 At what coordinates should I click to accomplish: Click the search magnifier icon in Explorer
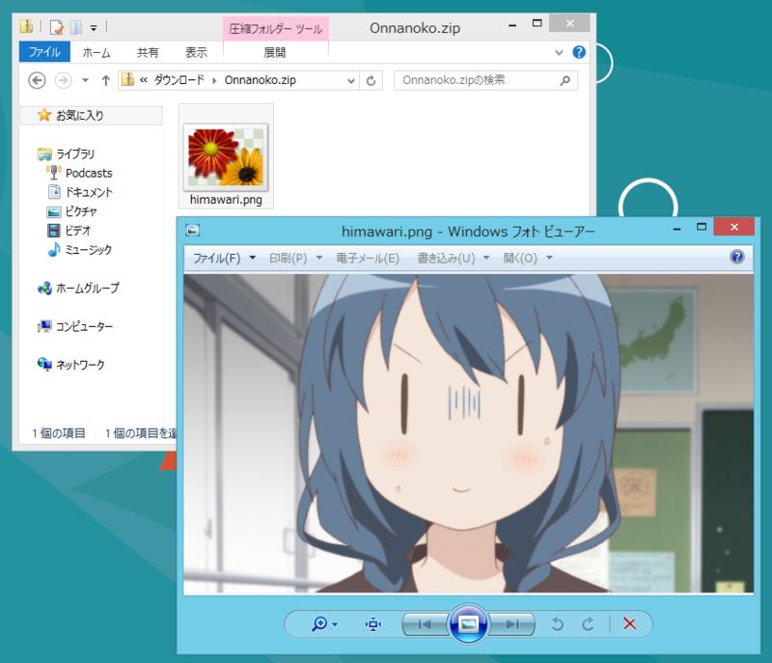click(x=565, y=80)
